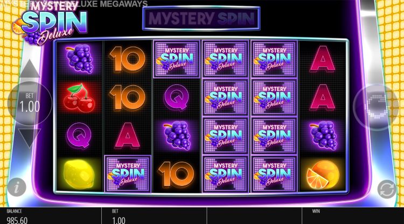Select the purple Q in third reel
This screenshot has width=404, height=224.
(177, 98)
